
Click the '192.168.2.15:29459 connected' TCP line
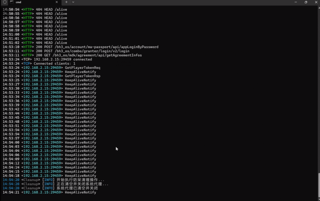[62, 59]
